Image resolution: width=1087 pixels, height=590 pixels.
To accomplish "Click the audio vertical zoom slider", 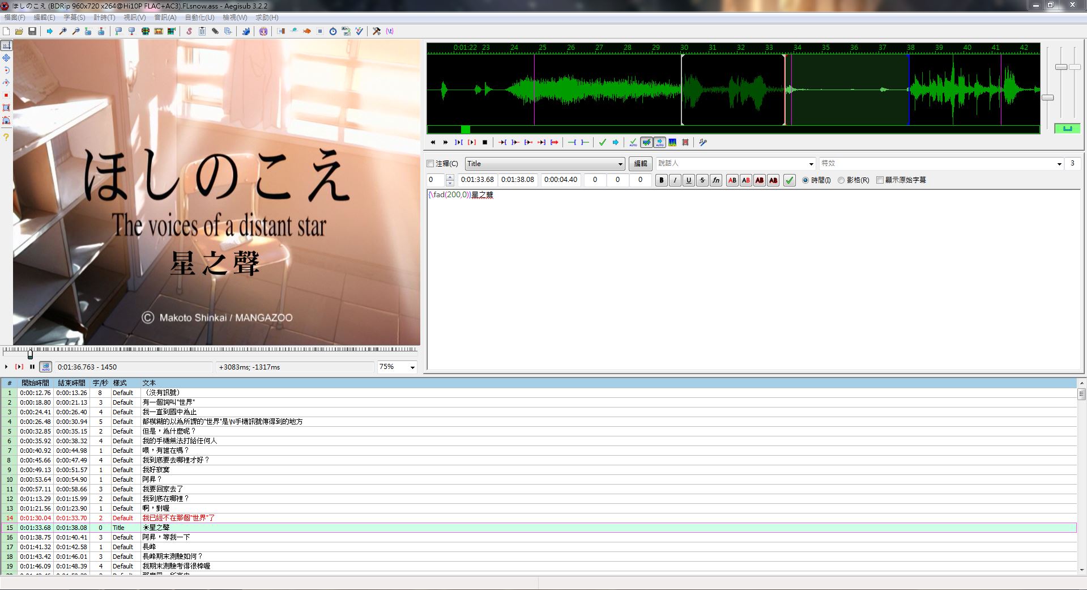I will (x=1062, y=67).
